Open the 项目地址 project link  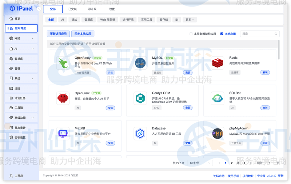pos(248,176)
